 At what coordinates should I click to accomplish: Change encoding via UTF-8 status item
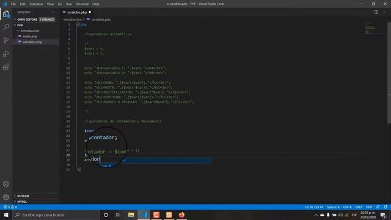click(x=348, y=207)
